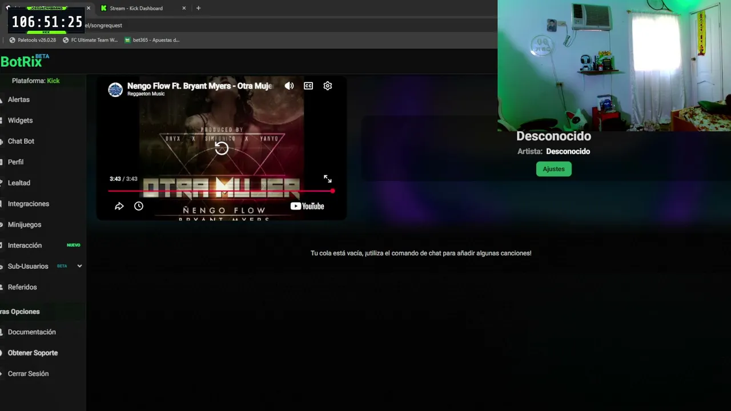
Task: Go to Minijuegos
Action: pyautogui.click(x=25, y=224)
